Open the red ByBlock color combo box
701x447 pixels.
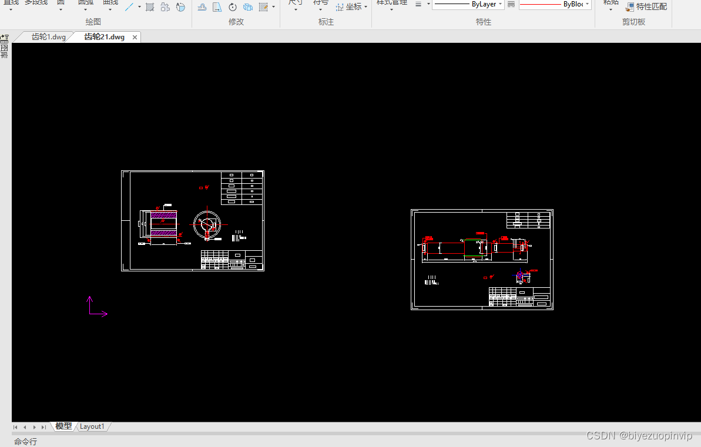(x=555, y=4)
